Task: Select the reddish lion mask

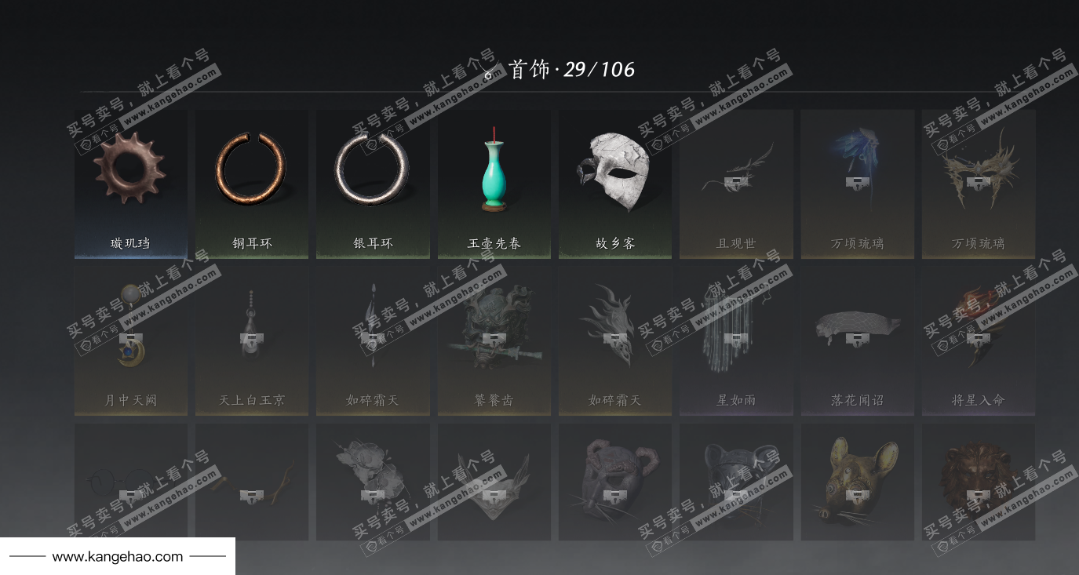Action: coord(979,482)
